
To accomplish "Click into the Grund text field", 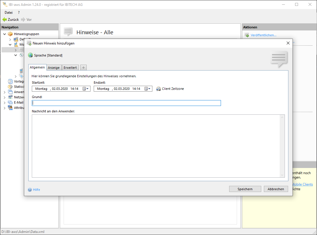I will [x=126, y=103].
